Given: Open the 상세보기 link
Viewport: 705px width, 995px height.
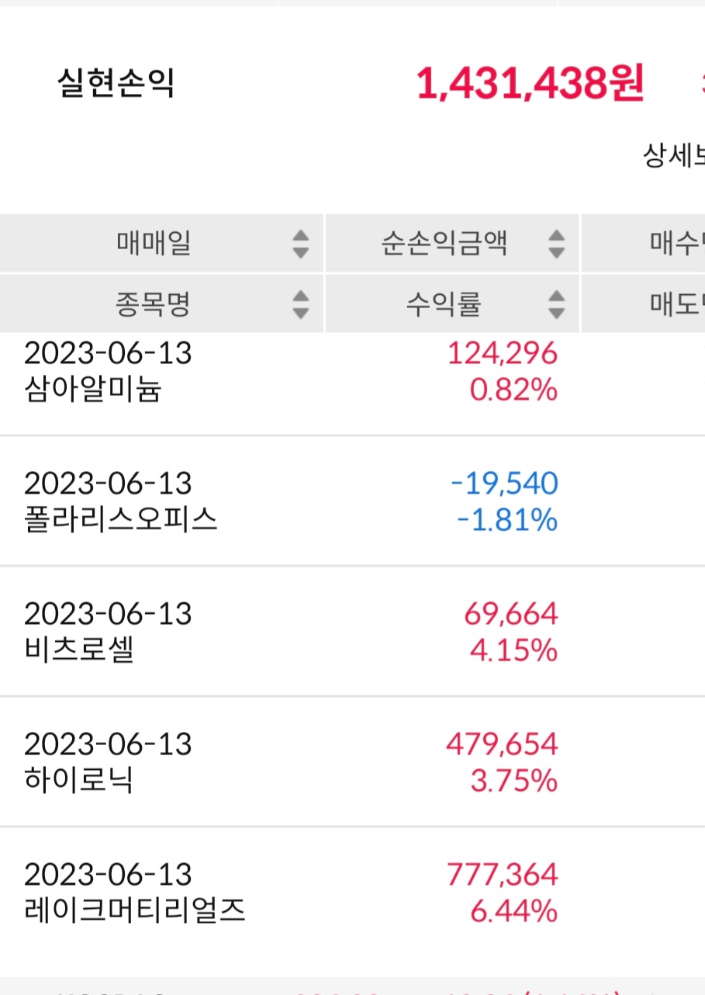Looking at the screenshot, I should click(673, 157).
